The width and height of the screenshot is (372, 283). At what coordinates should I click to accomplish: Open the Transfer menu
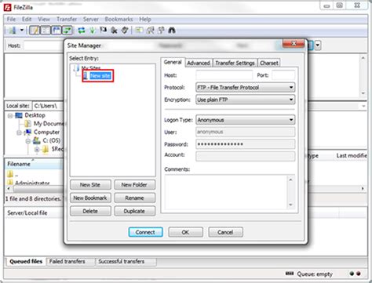67,20
